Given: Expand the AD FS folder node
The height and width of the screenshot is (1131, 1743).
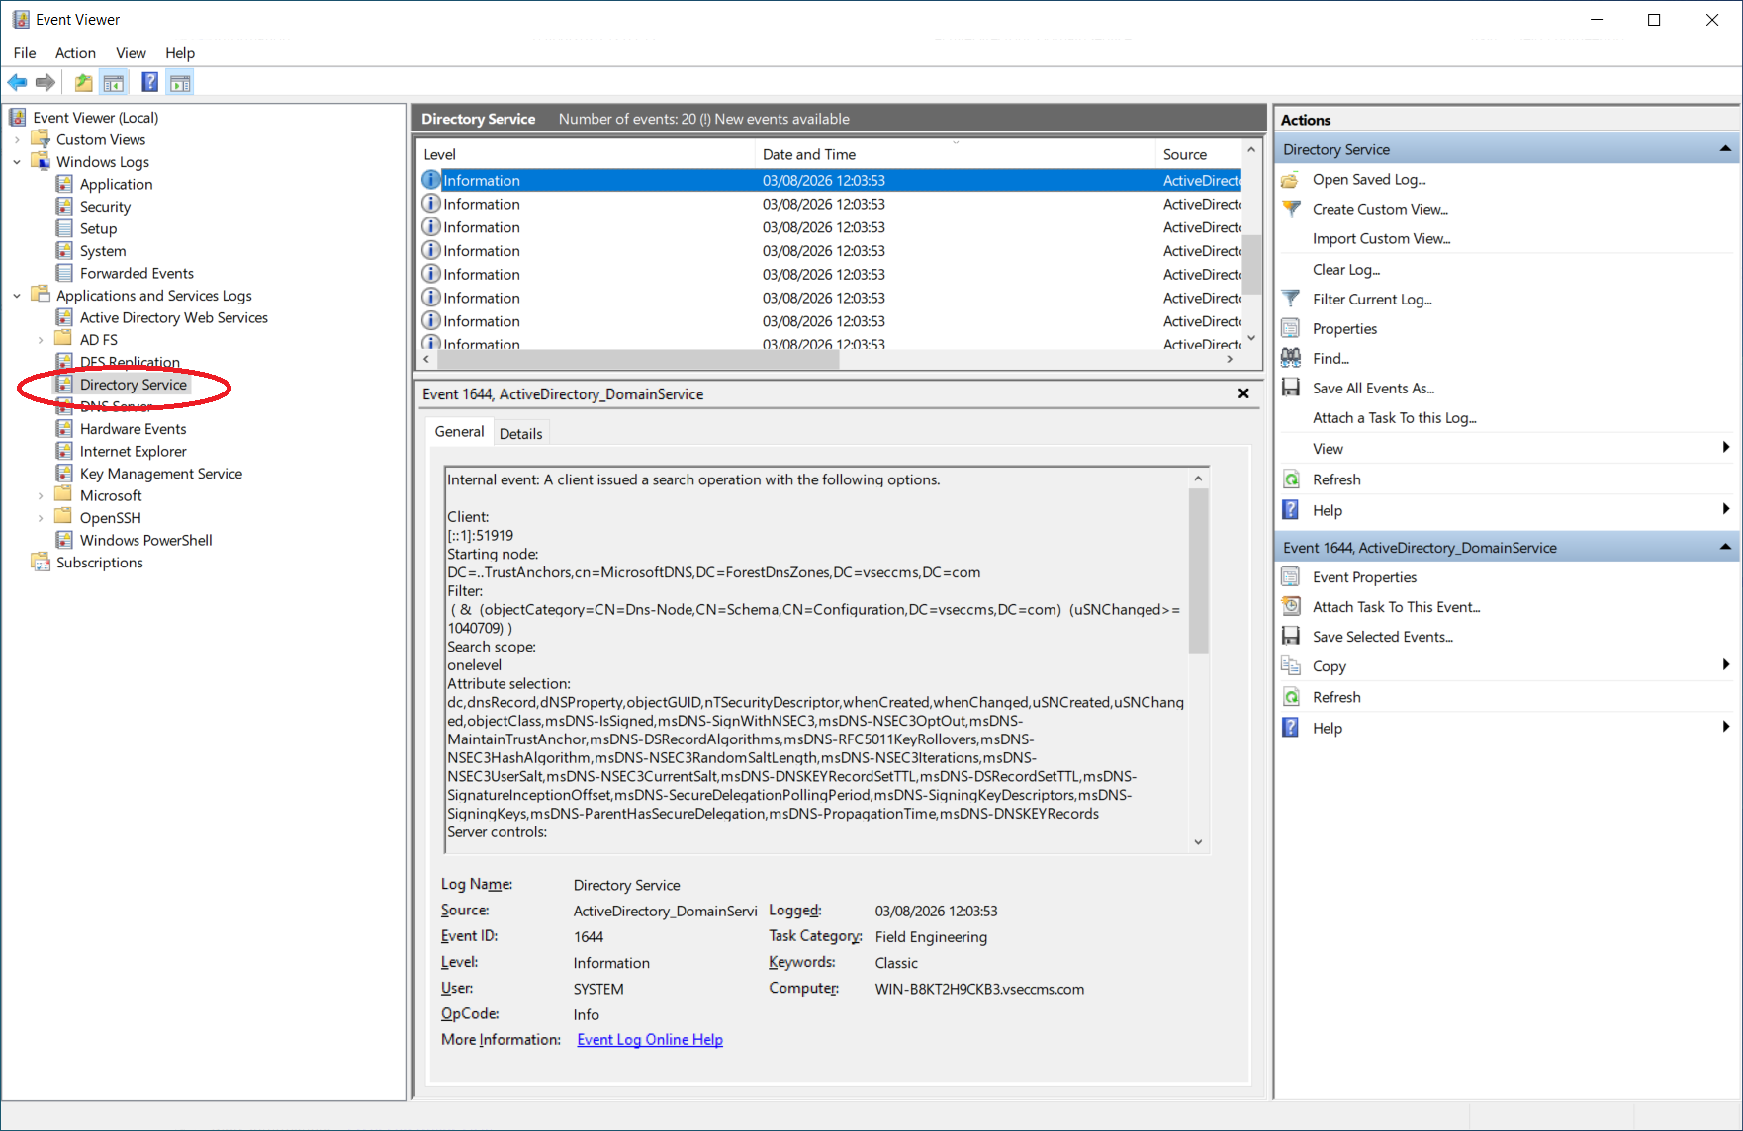Looking at the screenshot, I should (x=41, y=340).
